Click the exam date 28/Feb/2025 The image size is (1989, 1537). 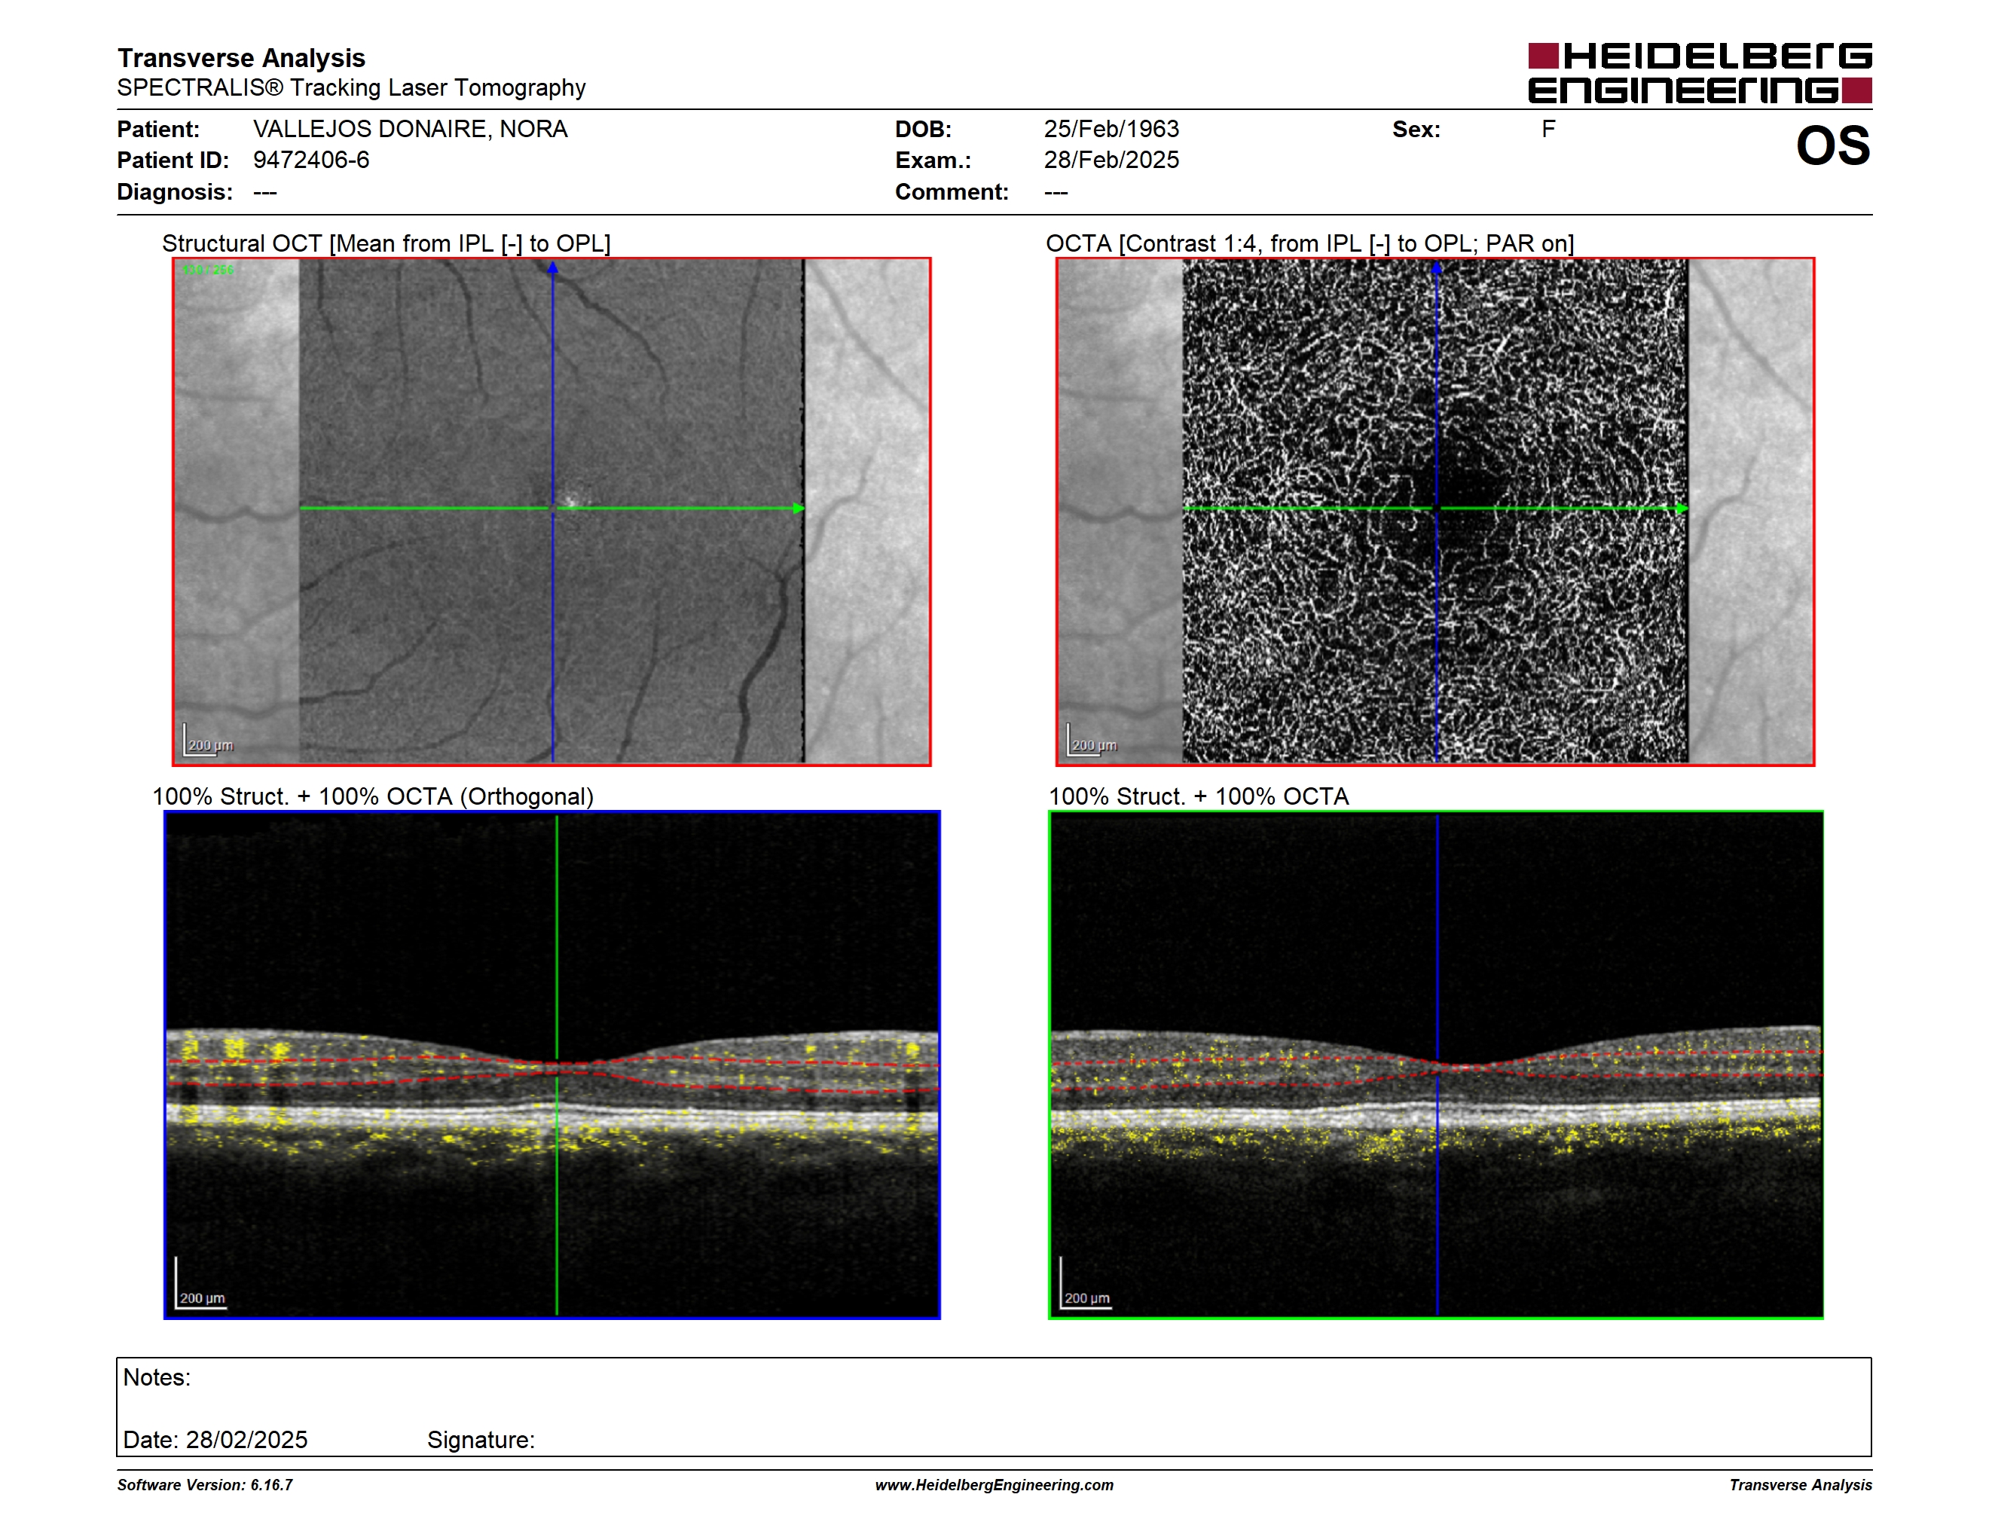[1111, 160]
